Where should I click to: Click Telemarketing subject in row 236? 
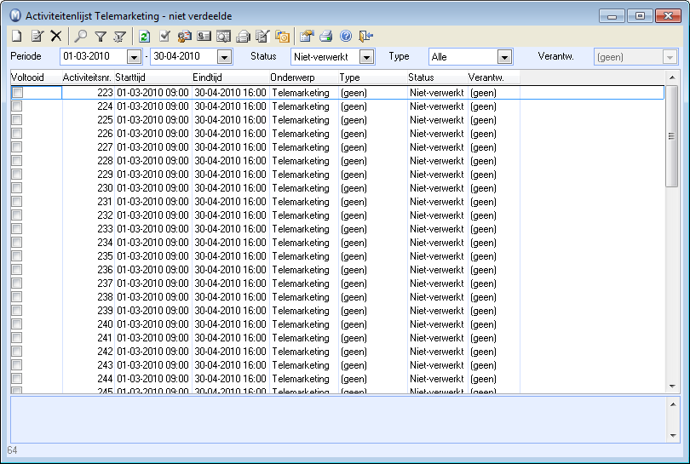301,270
